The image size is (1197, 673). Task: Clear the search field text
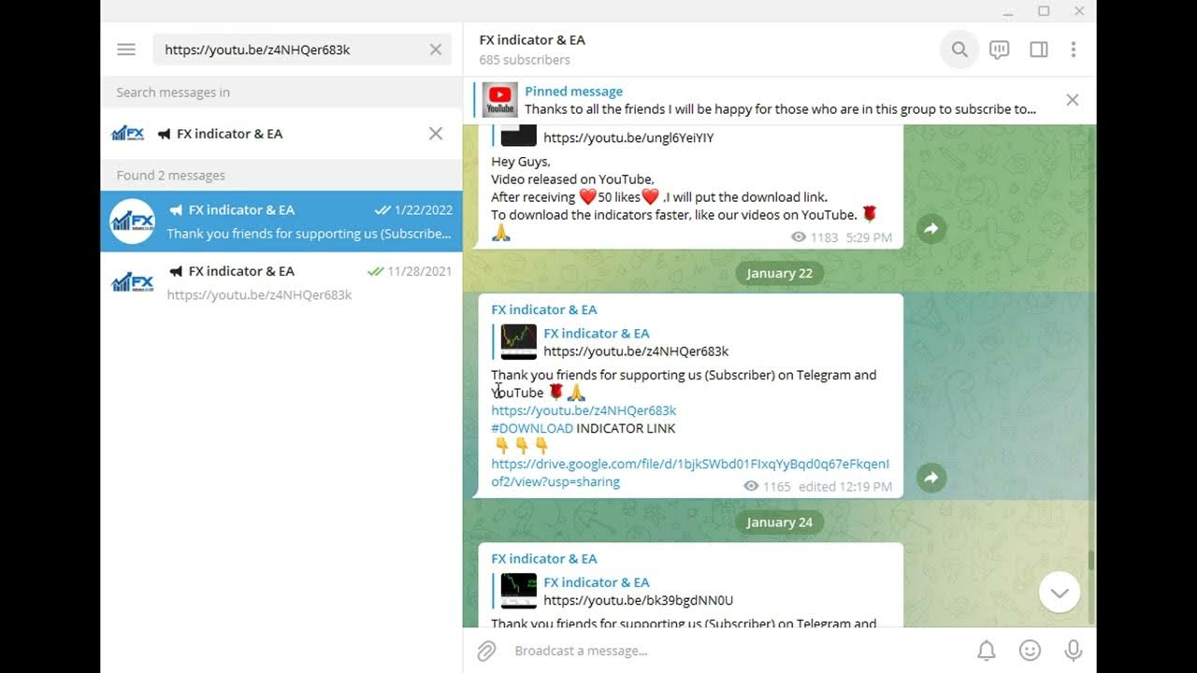pos(436,50)
